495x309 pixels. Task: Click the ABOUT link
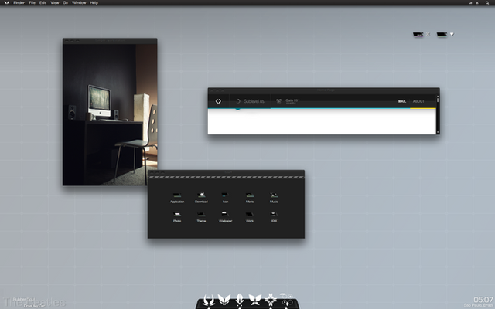[418, 101]
